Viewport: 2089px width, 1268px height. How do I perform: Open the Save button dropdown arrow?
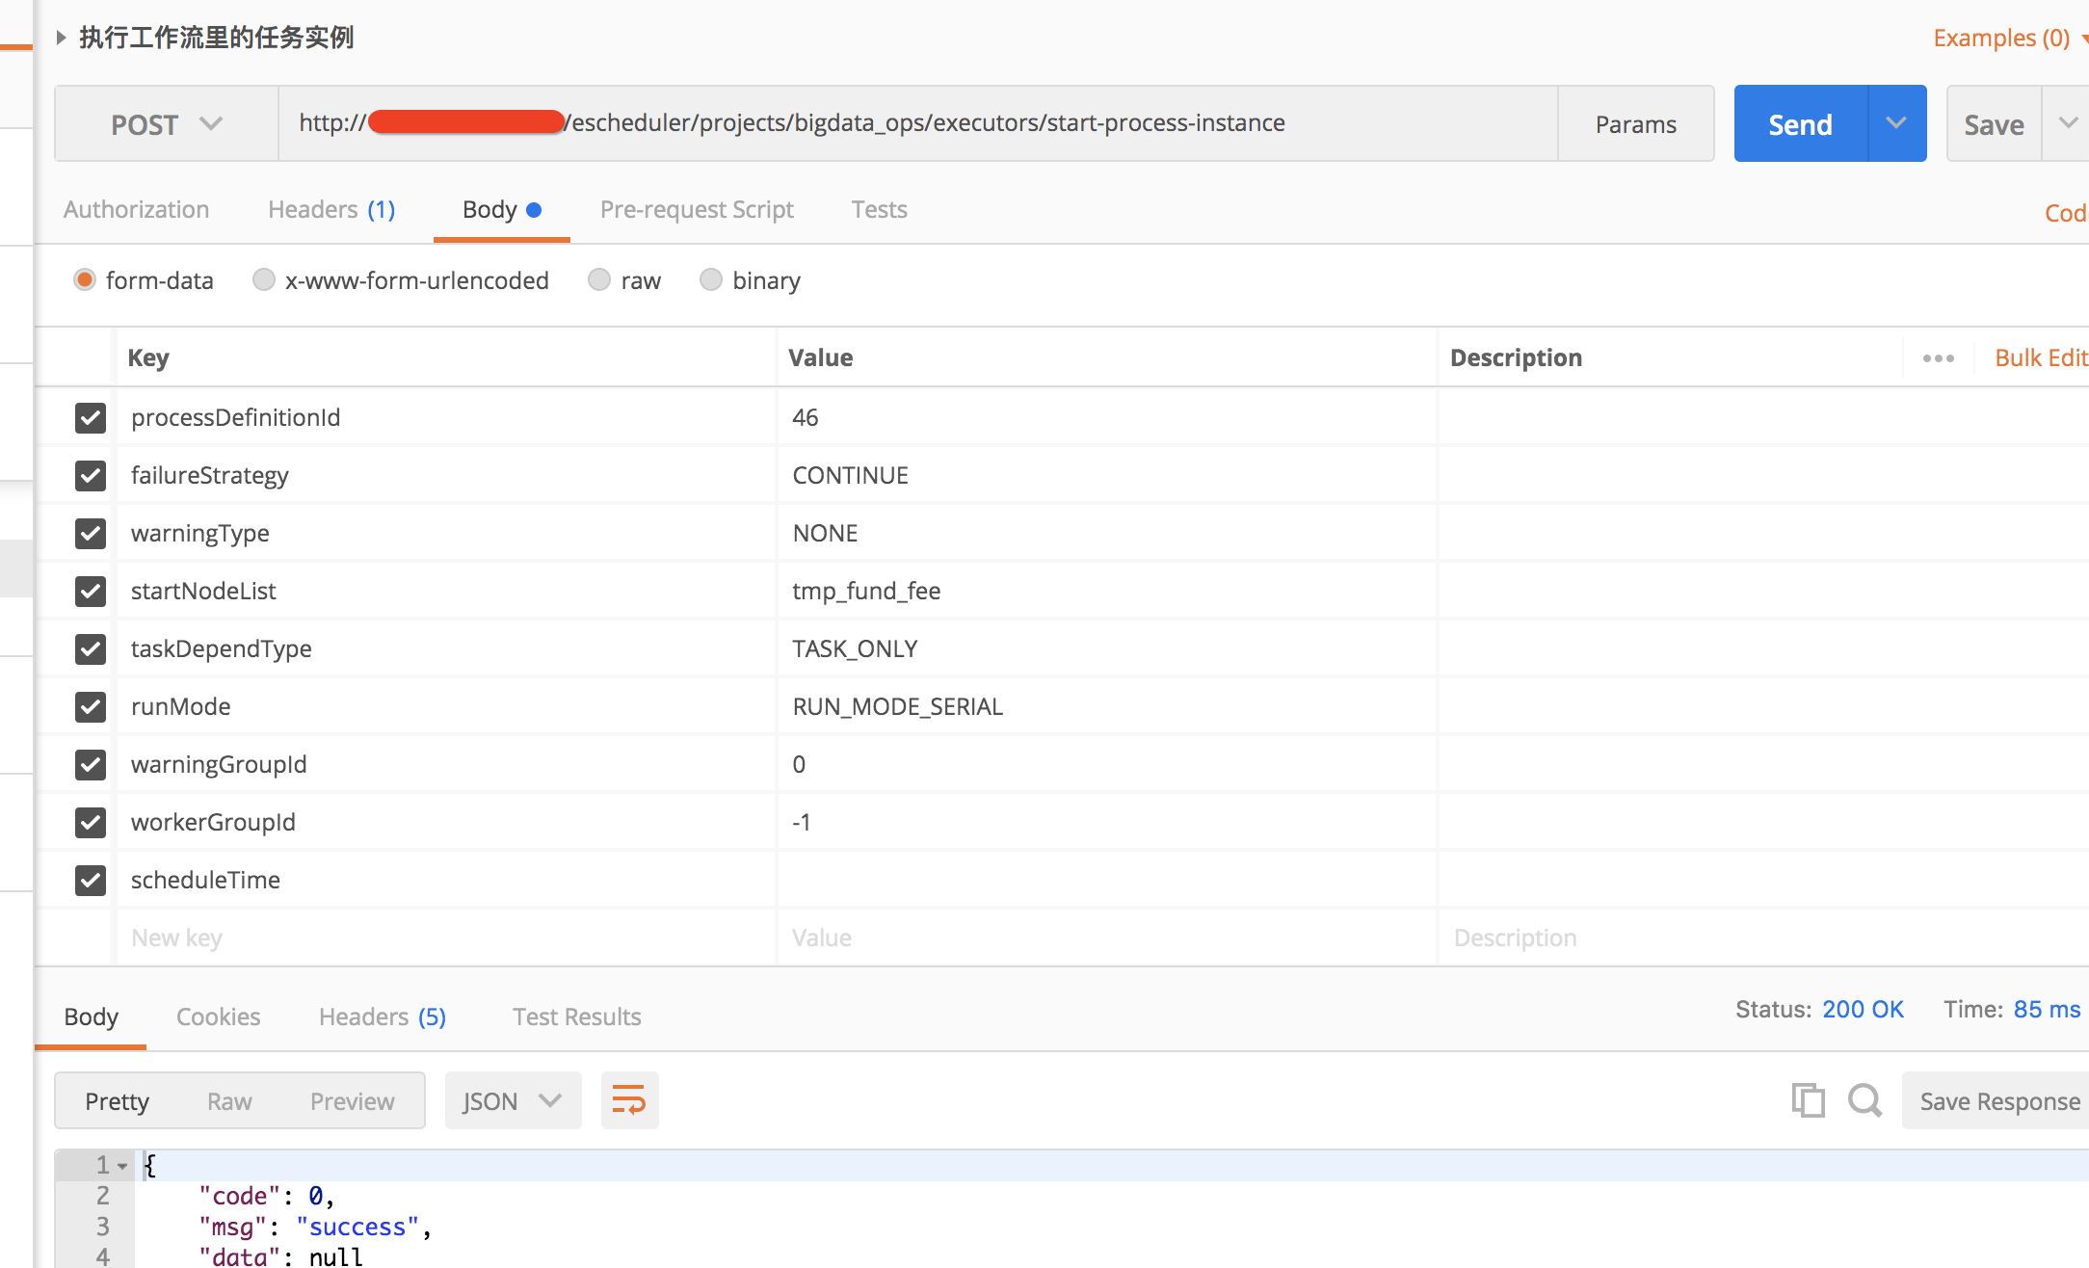(2068, 123)
